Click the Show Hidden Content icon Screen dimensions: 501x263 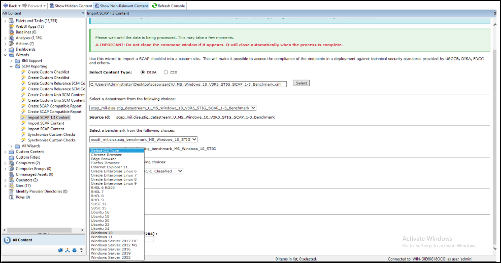point(52,6)
